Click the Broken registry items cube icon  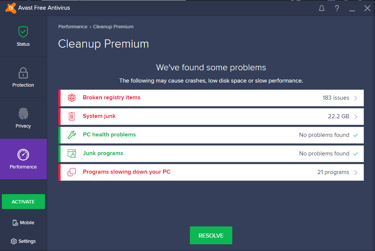tap(71, 97)
